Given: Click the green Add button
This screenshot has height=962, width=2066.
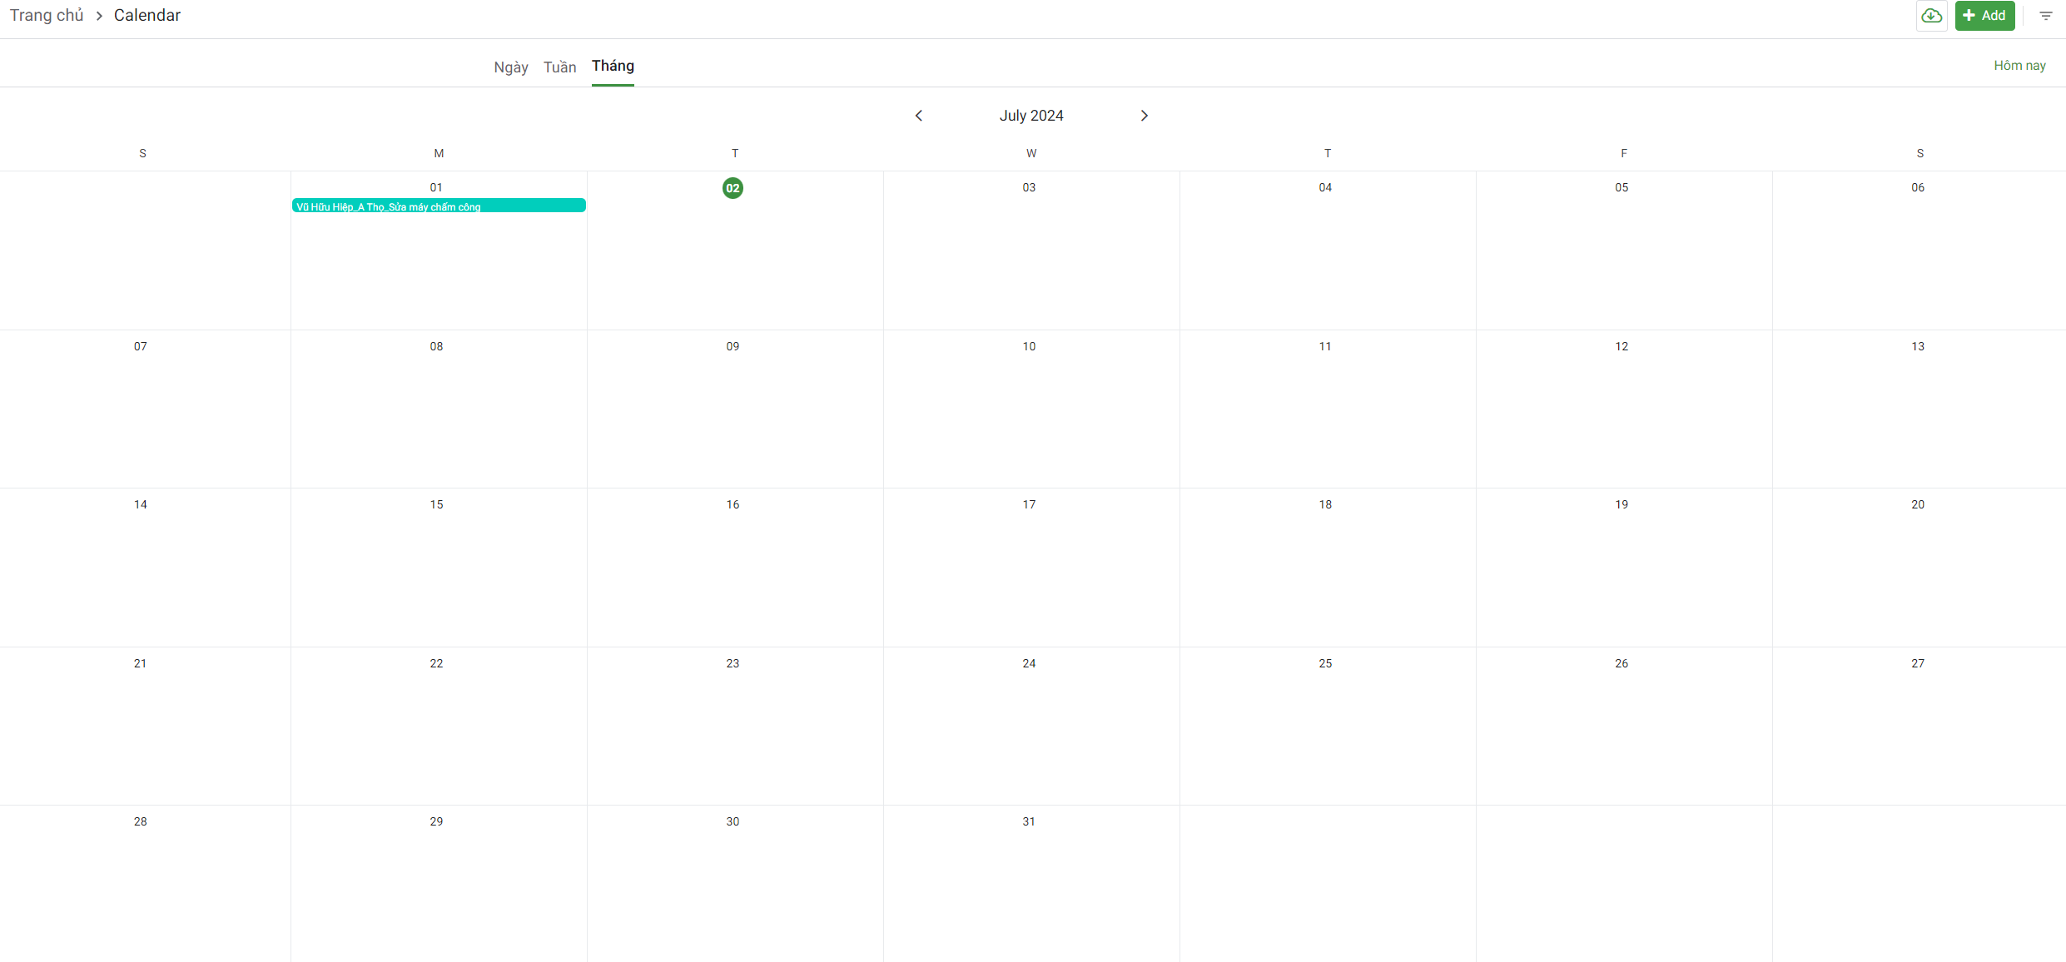Looking at the screenshot, I should pyautogui.click(x=1984, y=16).
